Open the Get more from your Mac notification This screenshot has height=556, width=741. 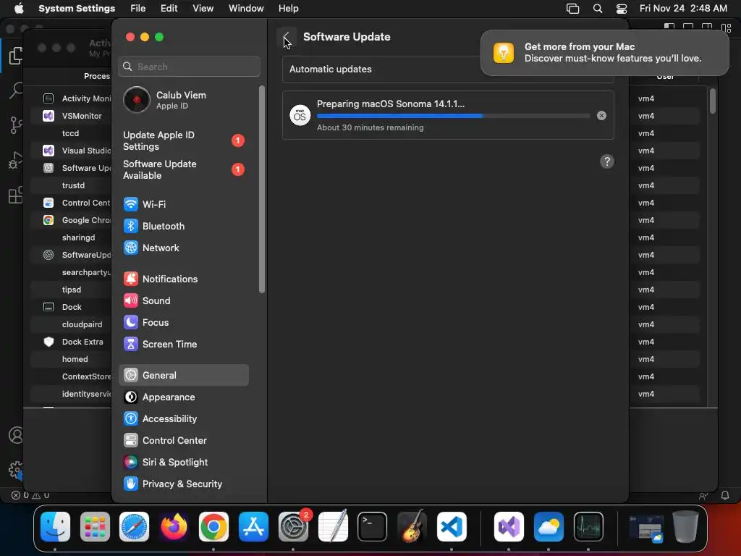[x=604, y=52]
